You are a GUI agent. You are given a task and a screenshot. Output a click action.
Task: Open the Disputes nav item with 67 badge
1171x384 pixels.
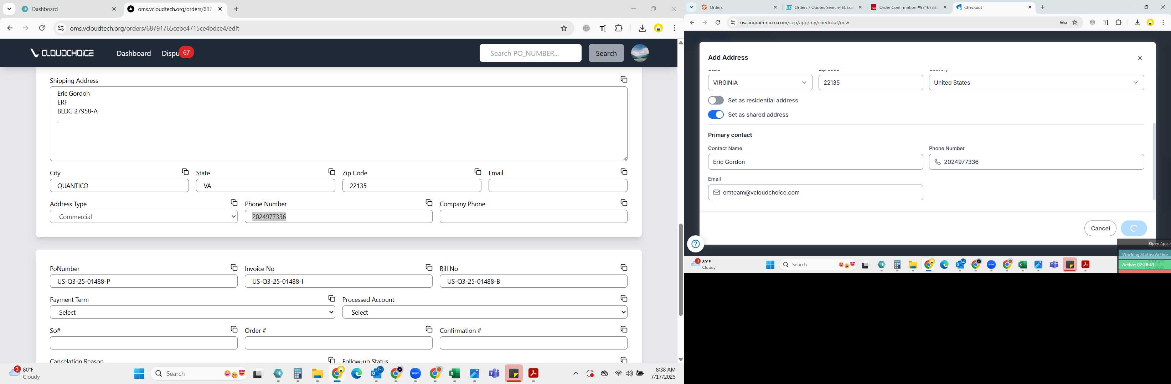pyautogui.click(x=177, y=53)
